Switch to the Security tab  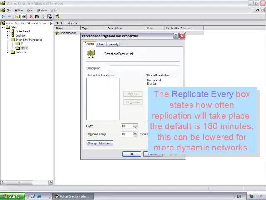pos(113,44)
